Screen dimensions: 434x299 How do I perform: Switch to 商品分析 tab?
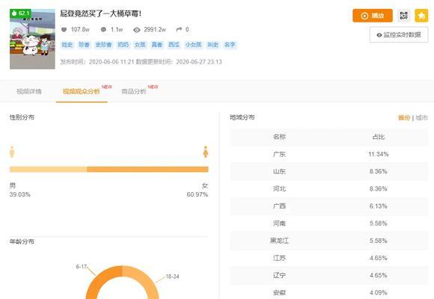pyautogui.click(x=134, y=91)
